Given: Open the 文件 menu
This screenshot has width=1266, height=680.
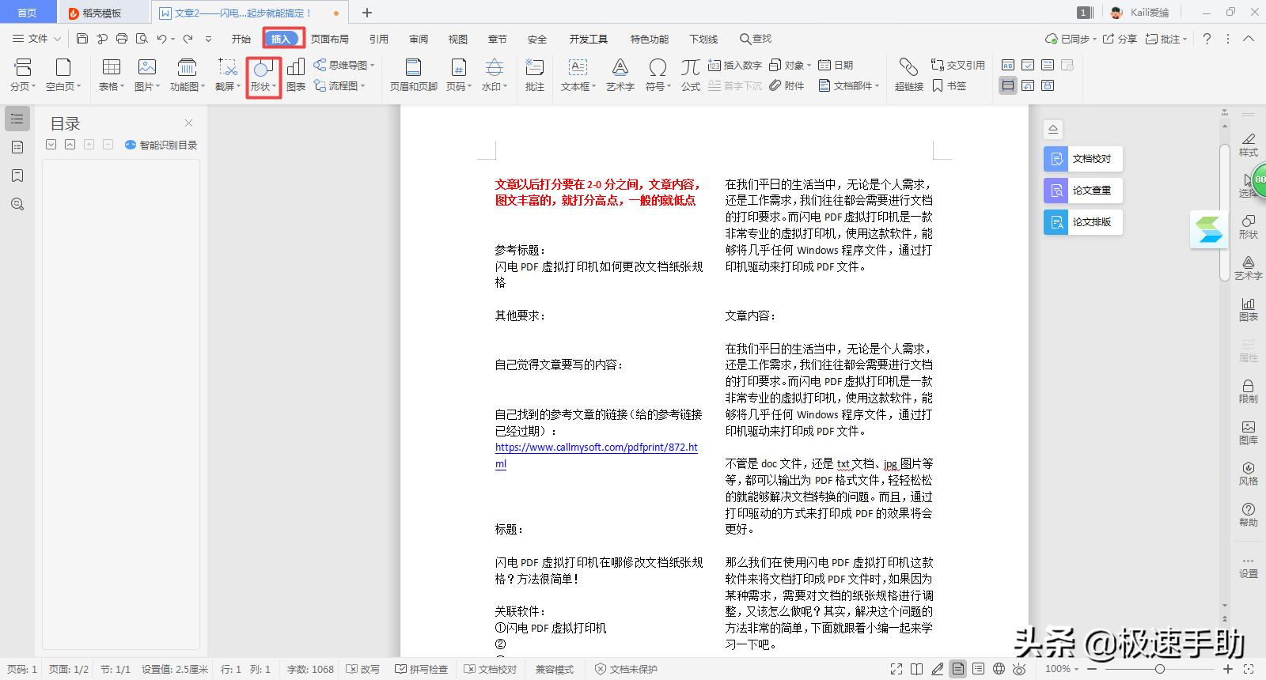Looking at the screenshot, I should (36, 39).
